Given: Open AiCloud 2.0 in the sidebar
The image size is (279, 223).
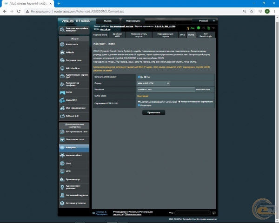Looking at the screenshot, I should point(74,116).
